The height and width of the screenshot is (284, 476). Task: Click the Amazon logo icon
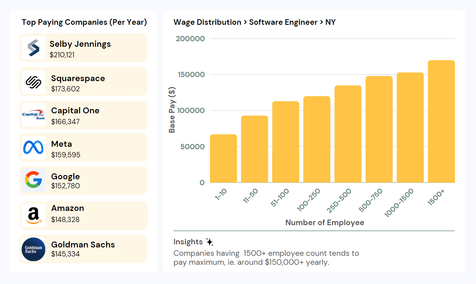(33, 216)
